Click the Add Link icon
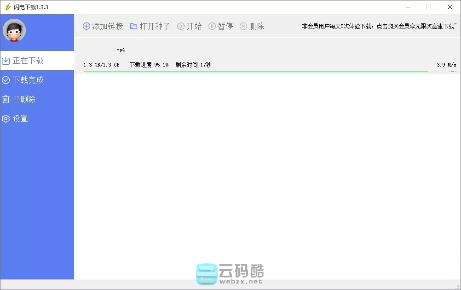Viewport: 461px width, 290px height. (x=86, y=26)
